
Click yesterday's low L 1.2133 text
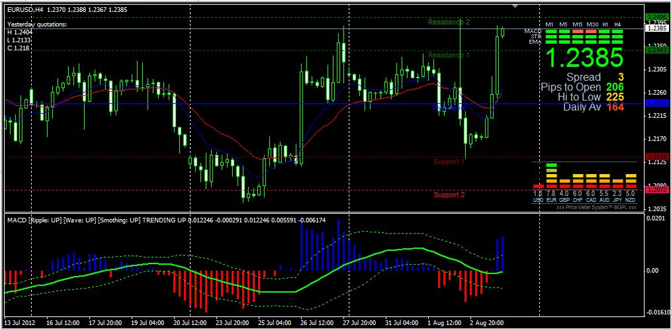point(20,40)
